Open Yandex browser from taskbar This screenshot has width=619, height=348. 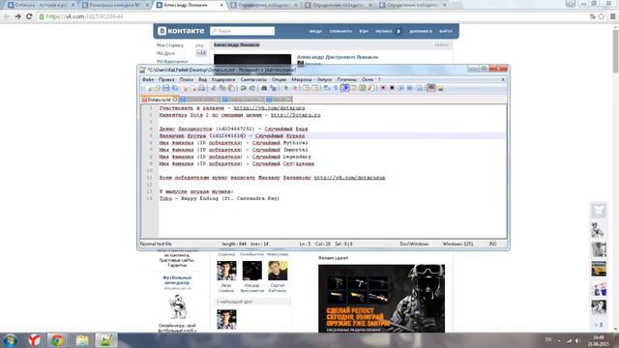click(35, 340)
